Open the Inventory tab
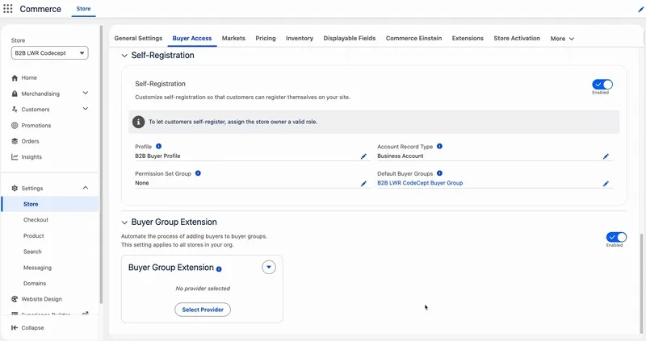This screenshot has height=341, width=646. [x=300, y=38]
